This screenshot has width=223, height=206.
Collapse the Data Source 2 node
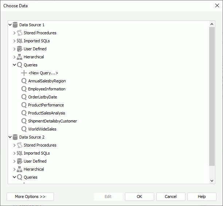pos(10,137)
